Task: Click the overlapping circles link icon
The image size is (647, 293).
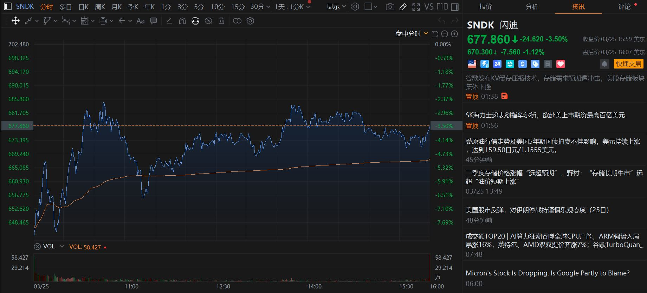Action: pos(237,21)
